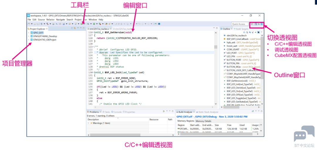Switch to the C/C++ perspective icon
The image size is (317, 150).
click(x=256, y=24)
